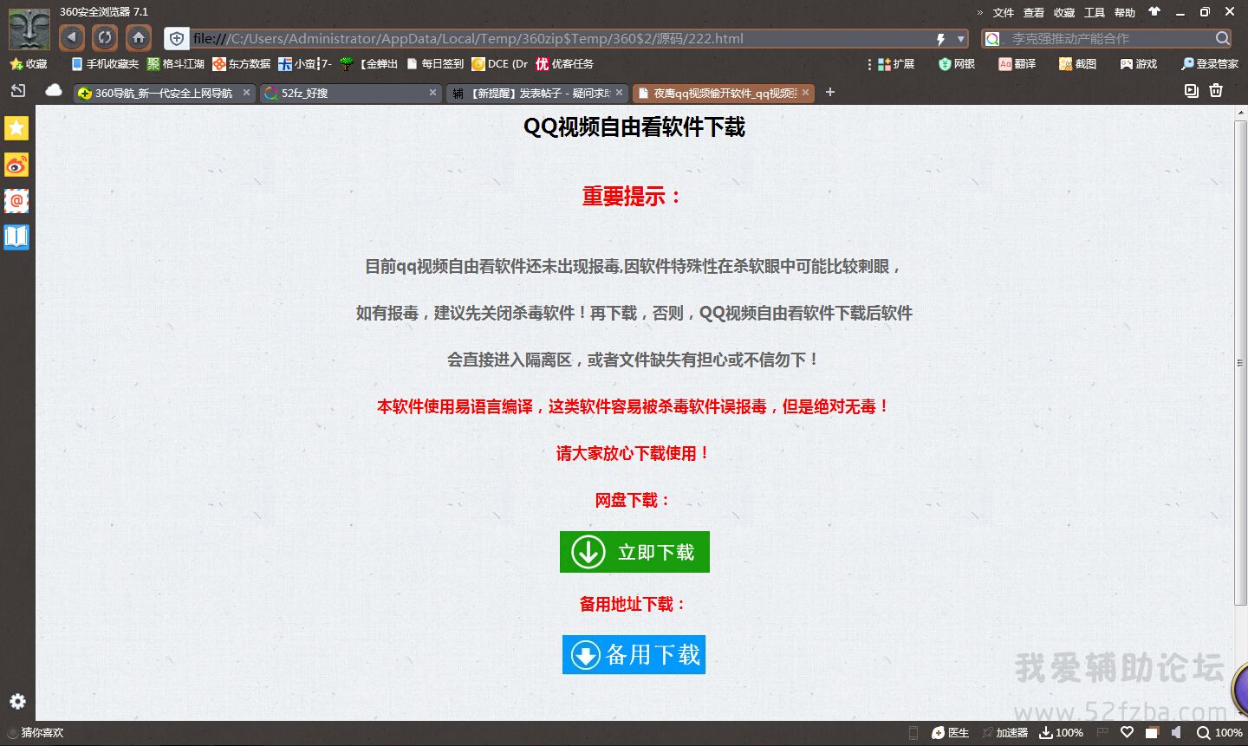Screen dimensions: 1248x746
Task: Expand the hidden menu chevron before 文件
Action: (980, 12)
